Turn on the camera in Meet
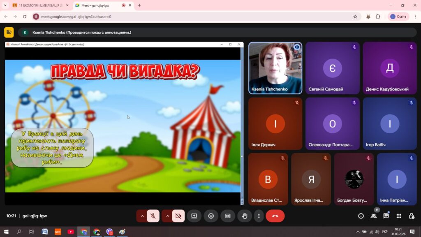 pyautogui.click(x=178, y=216)
